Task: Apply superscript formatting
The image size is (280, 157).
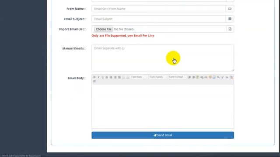Action: 223,77
